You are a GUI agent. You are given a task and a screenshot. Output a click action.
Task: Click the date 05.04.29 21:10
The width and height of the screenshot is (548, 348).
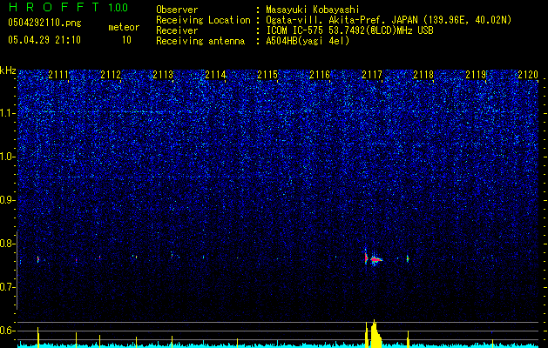[44, 40]
